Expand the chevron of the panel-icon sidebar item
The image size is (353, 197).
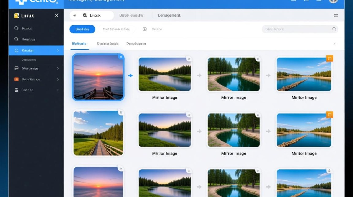point(58,68)
